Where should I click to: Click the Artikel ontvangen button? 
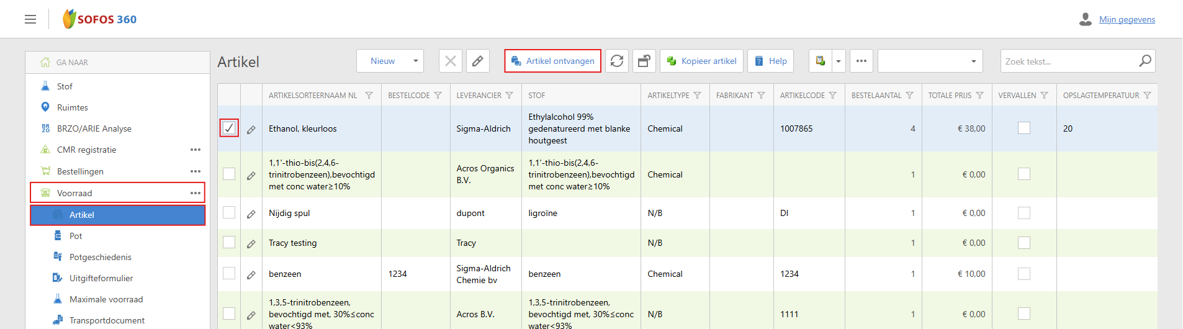coord(552,61)
